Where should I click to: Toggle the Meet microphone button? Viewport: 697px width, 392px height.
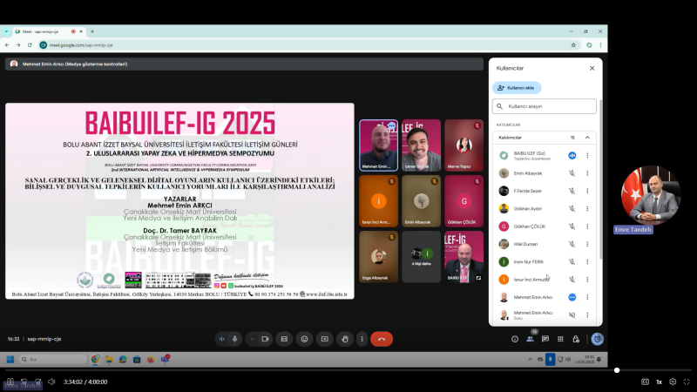pyautogui.click(x=234, y=339)
